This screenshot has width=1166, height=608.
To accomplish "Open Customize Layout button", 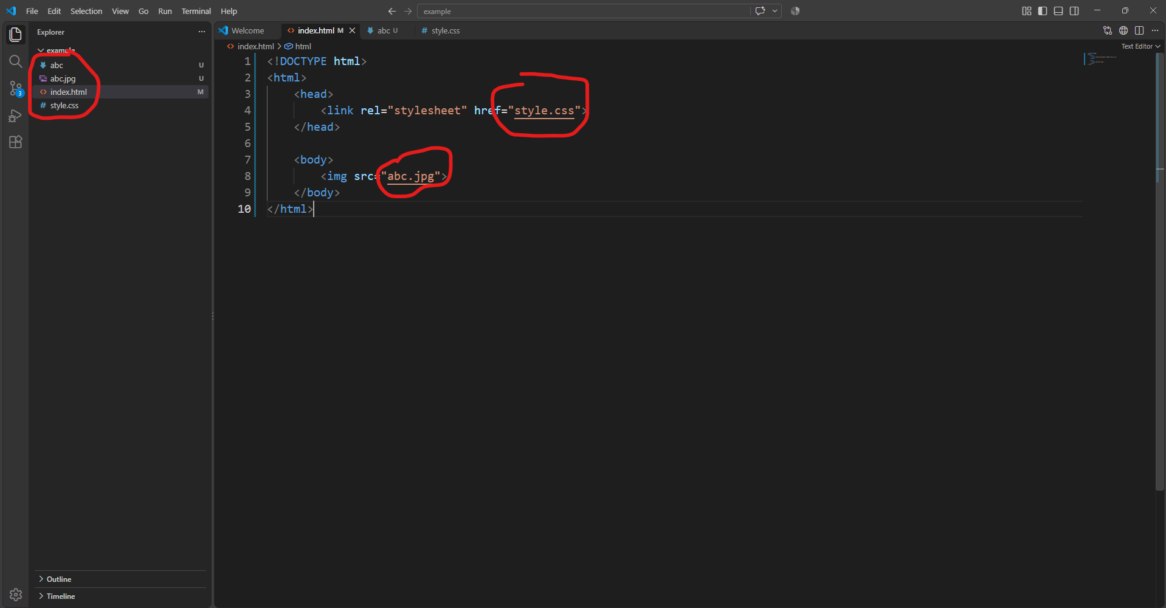I will pos(1027,11).
